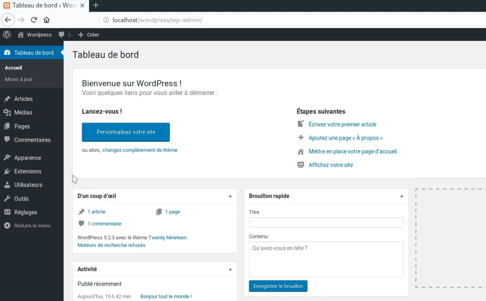The image size is (486, 301).
Task: Collapse the Brouillon rapide panel
Action: pyautogui.click(x=402, y=196)
